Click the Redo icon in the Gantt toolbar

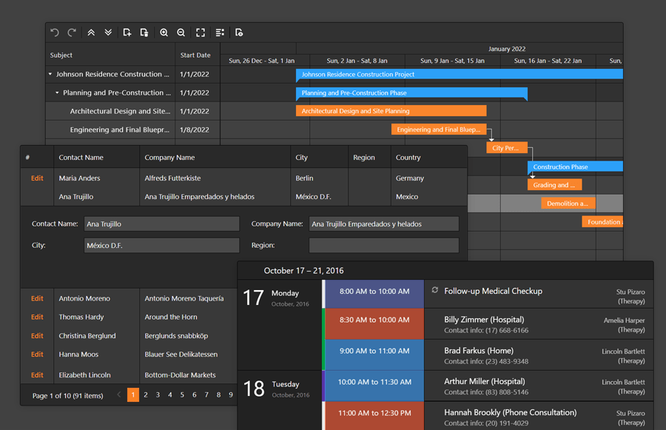[x=72, y=33]
